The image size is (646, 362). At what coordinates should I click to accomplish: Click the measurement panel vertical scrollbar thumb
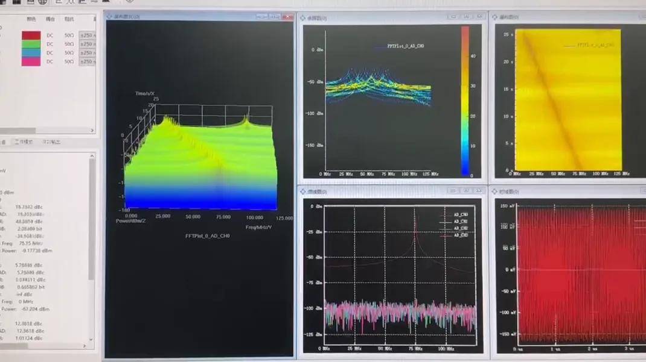coord(92,220)
